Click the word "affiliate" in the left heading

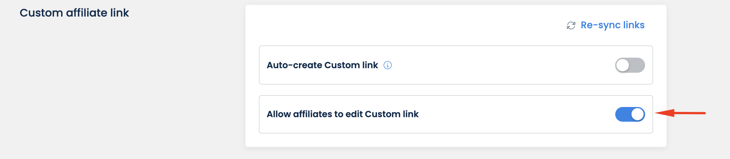pos(87,13)
